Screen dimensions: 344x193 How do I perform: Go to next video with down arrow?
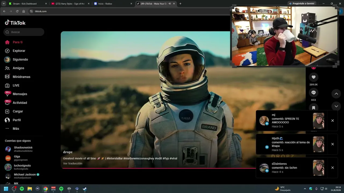tap(336, 106)
